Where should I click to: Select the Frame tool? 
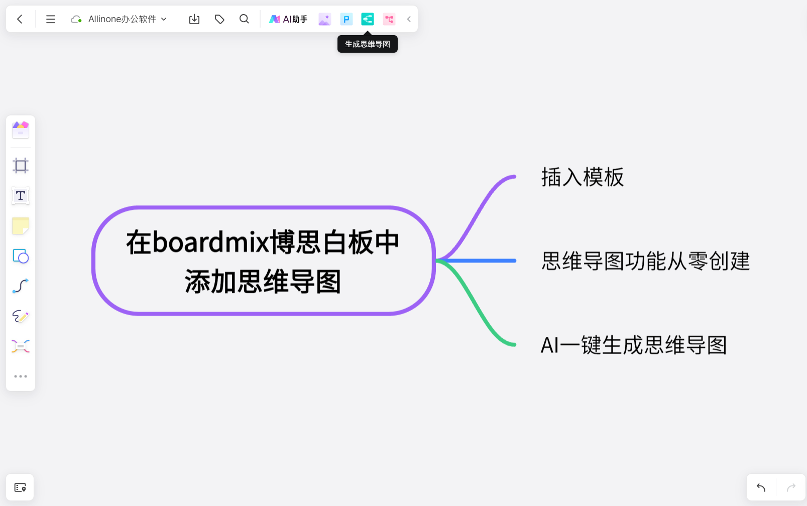click(20, 166)
